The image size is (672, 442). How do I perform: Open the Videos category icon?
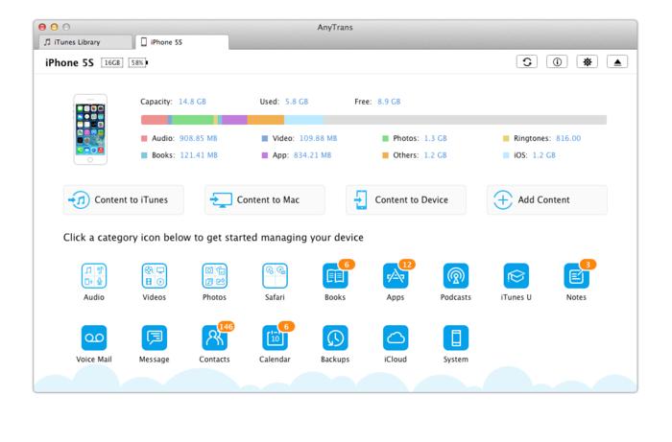point(155,276)
